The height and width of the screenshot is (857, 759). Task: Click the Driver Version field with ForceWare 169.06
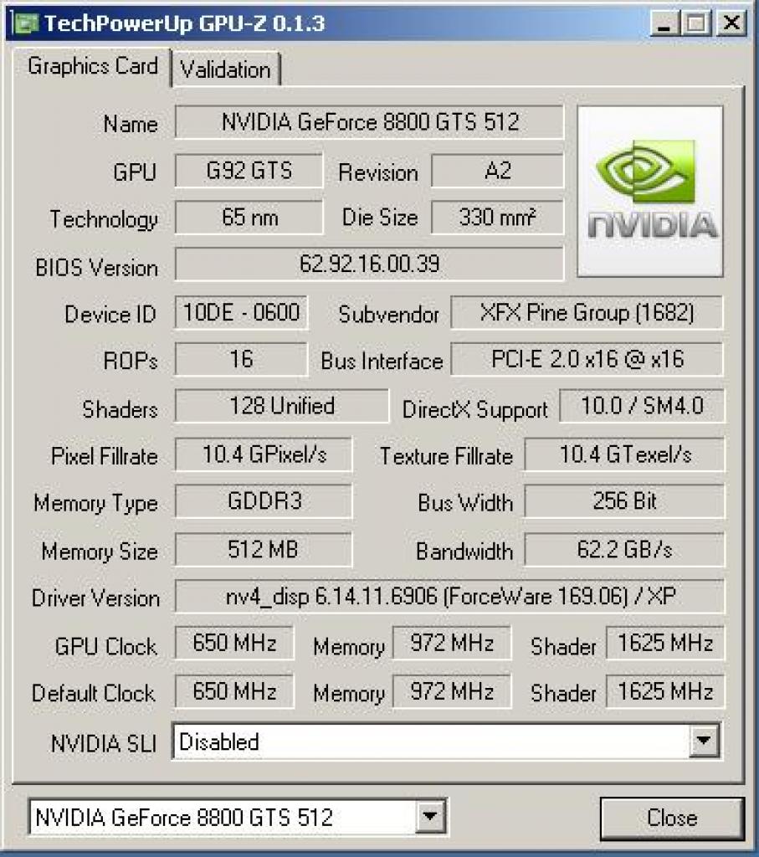pos(449,596)
